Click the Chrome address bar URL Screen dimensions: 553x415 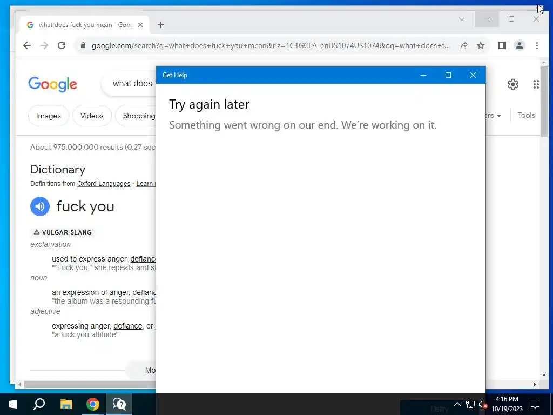(x=271, y=45)
